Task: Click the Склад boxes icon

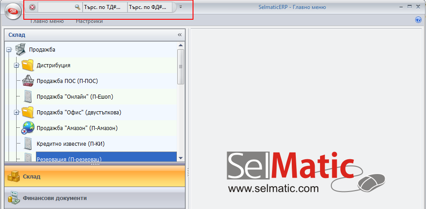Action: (x=13, y=176)
